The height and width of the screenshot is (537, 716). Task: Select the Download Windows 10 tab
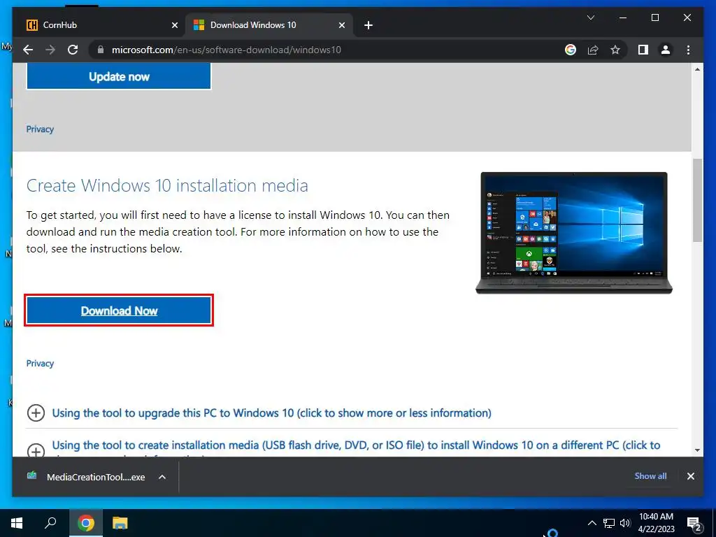point(269,25)
